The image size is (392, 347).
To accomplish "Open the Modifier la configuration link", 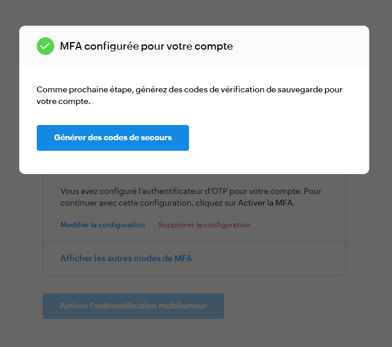I will coord(103,225).
